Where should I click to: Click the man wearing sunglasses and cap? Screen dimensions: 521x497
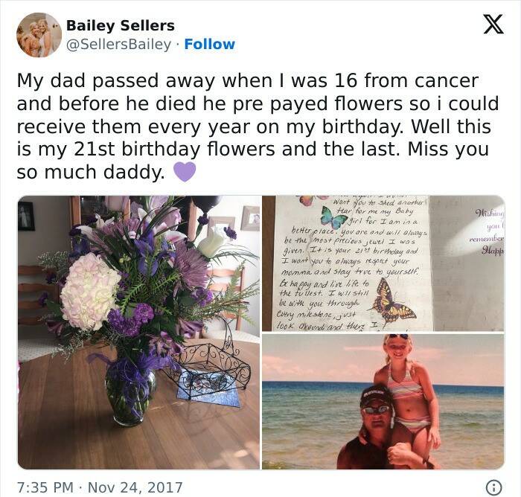coord(377,428)
